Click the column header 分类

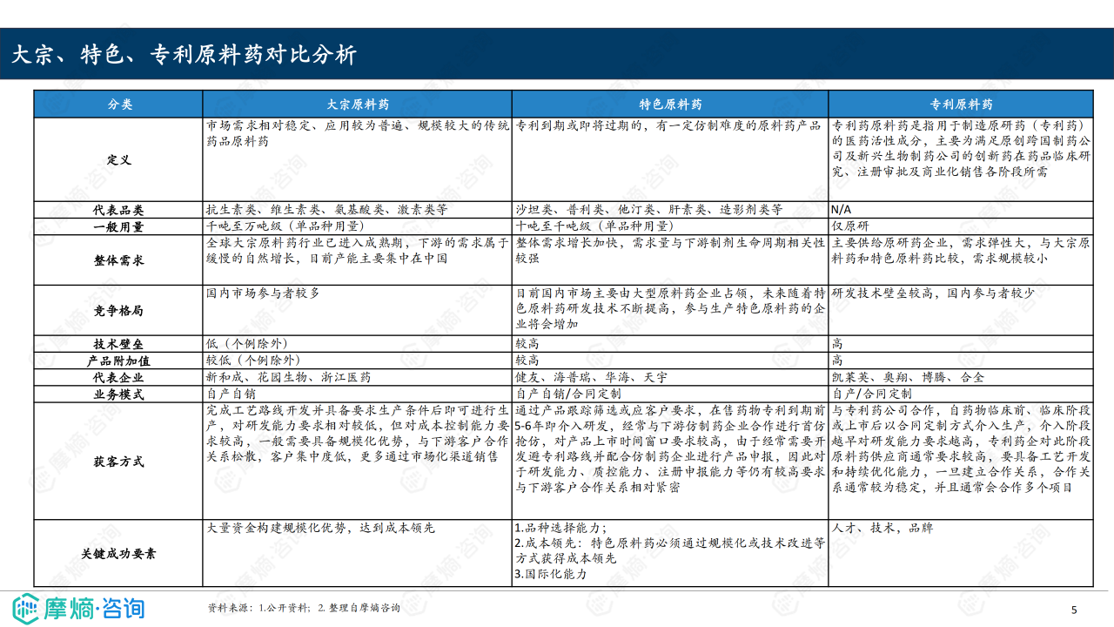pyautogui.click(x=120, y=104)
